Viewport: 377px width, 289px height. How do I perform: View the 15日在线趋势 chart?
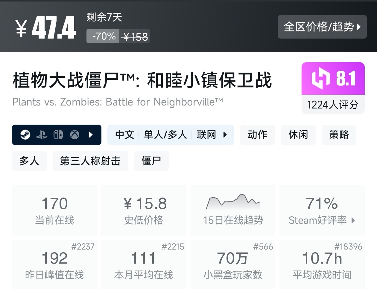[x=233, y=210]
